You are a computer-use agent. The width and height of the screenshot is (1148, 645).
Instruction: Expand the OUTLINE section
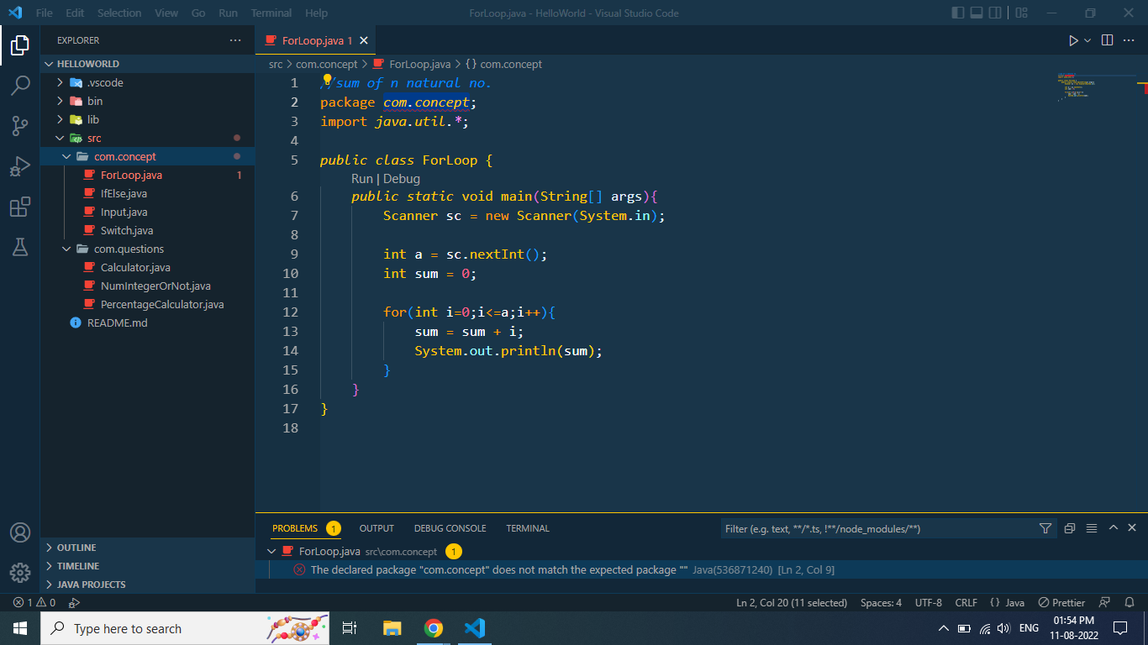148,548
